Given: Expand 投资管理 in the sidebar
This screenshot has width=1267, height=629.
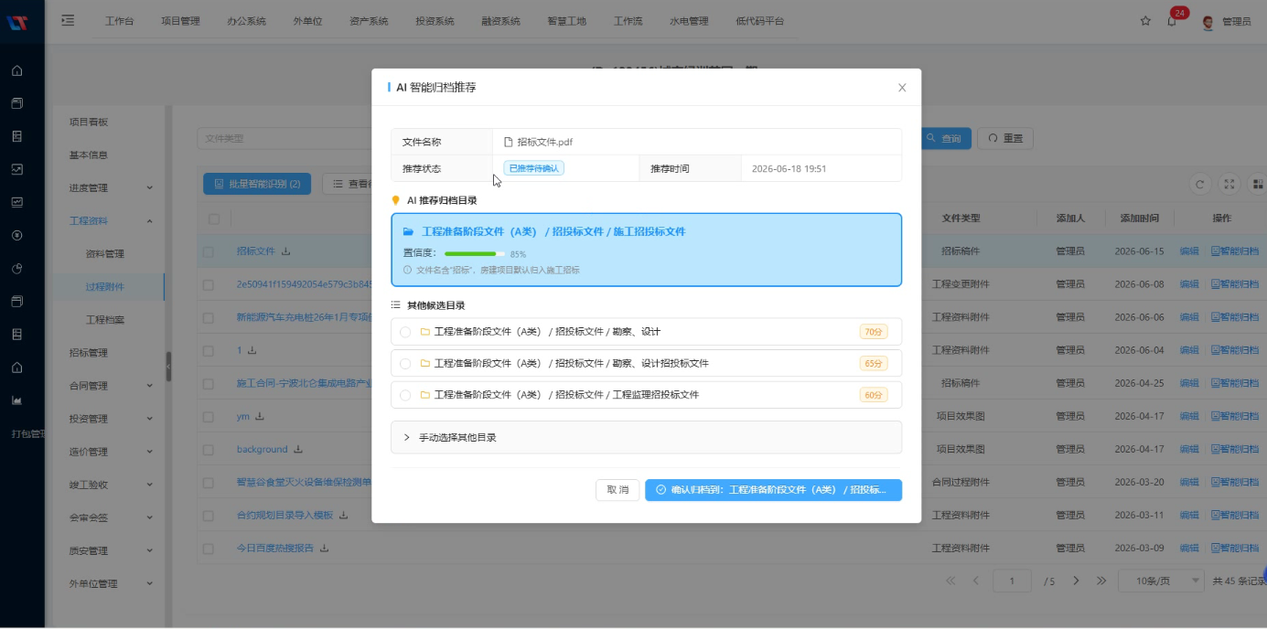Looking at the screenshot, I should click(108, 419).
